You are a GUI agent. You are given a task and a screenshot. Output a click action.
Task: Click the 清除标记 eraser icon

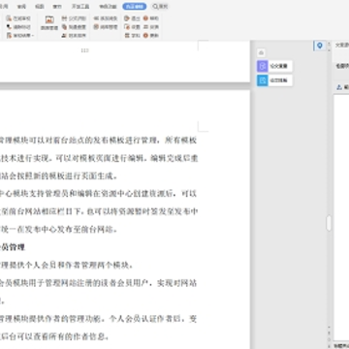(x=9, y=27)
